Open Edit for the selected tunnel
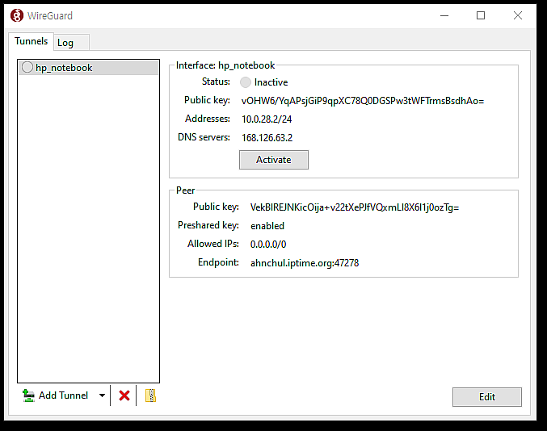Image resolution: width=547 pixels, height=431 pixels. click(487, 397)
